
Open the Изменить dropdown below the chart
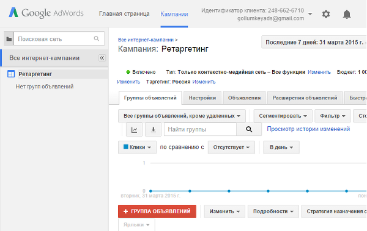click(x=224, y=211)
